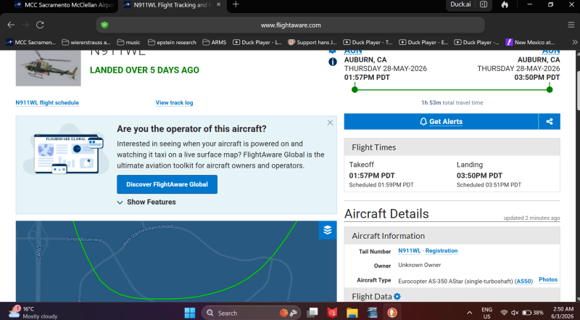Viewport: 580px width, 320px height.
Task: Show more bookmarks overflow chevron
Action: point(574,42)
